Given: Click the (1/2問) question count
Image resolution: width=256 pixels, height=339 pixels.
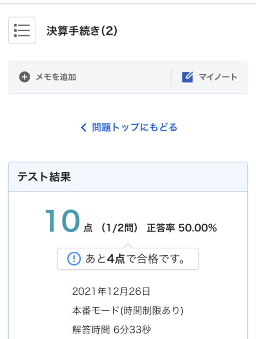Looking at the screenshot, I should pyautogui.click(x=120, y=228).
